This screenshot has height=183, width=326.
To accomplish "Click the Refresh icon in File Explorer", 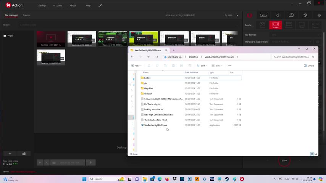I will tap(157, 57).
